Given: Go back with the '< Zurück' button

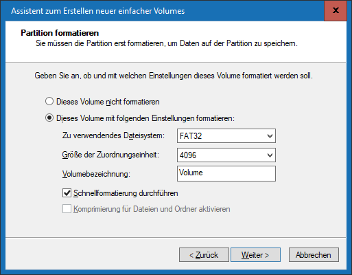Looking at the screenshot, I should point(204,254).
